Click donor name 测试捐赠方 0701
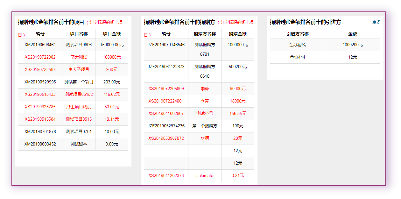The height and width of the screenshot is (199, 401). [x=205, y=49]
